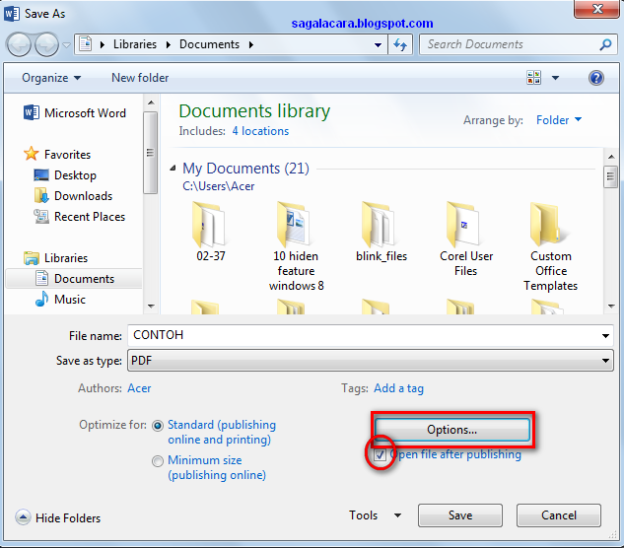Click the Change your view icon

pos(533,78)
